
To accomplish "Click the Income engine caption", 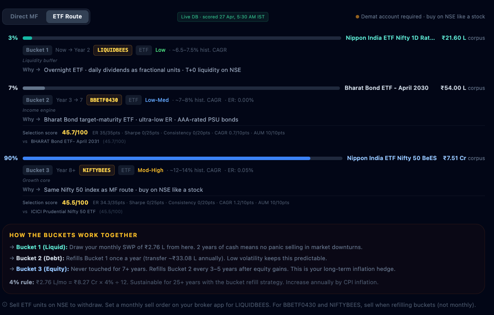I will coord(39,110).
